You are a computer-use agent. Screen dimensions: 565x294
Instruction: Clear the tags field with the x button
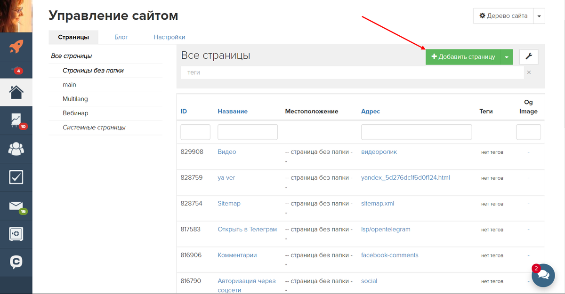point(529,72)
